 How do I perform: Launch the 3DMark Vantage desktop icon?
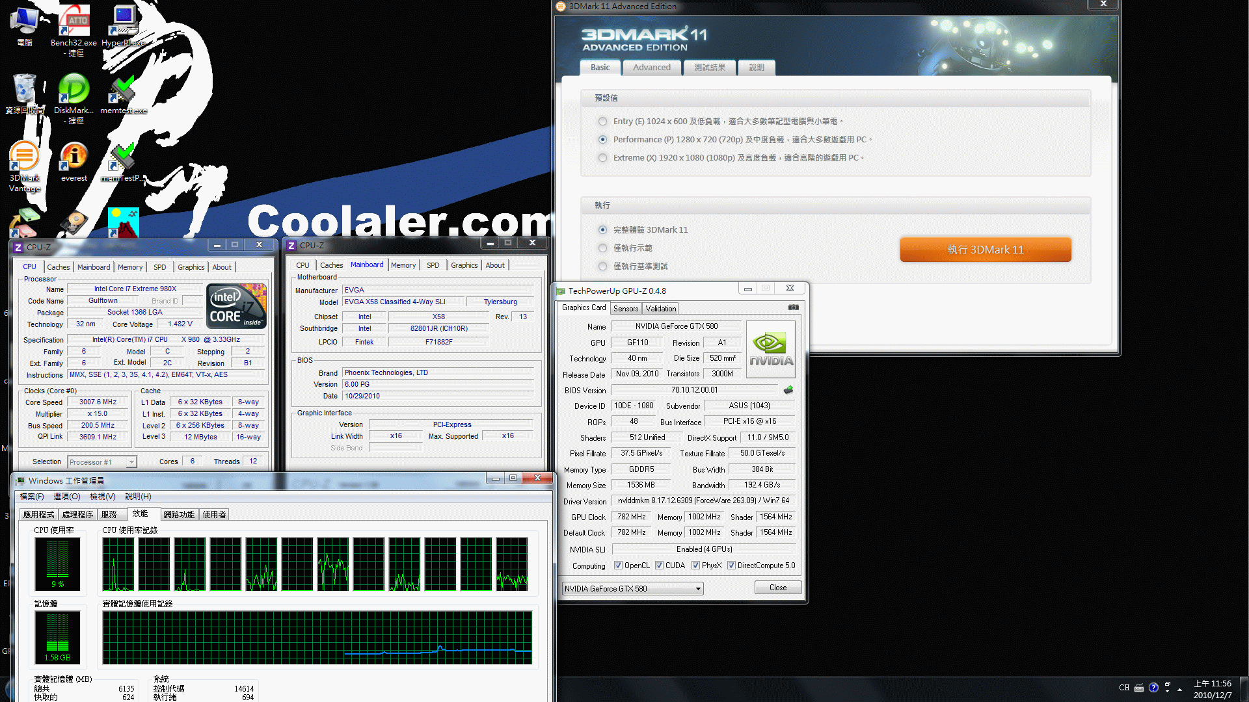pos(25,167)
